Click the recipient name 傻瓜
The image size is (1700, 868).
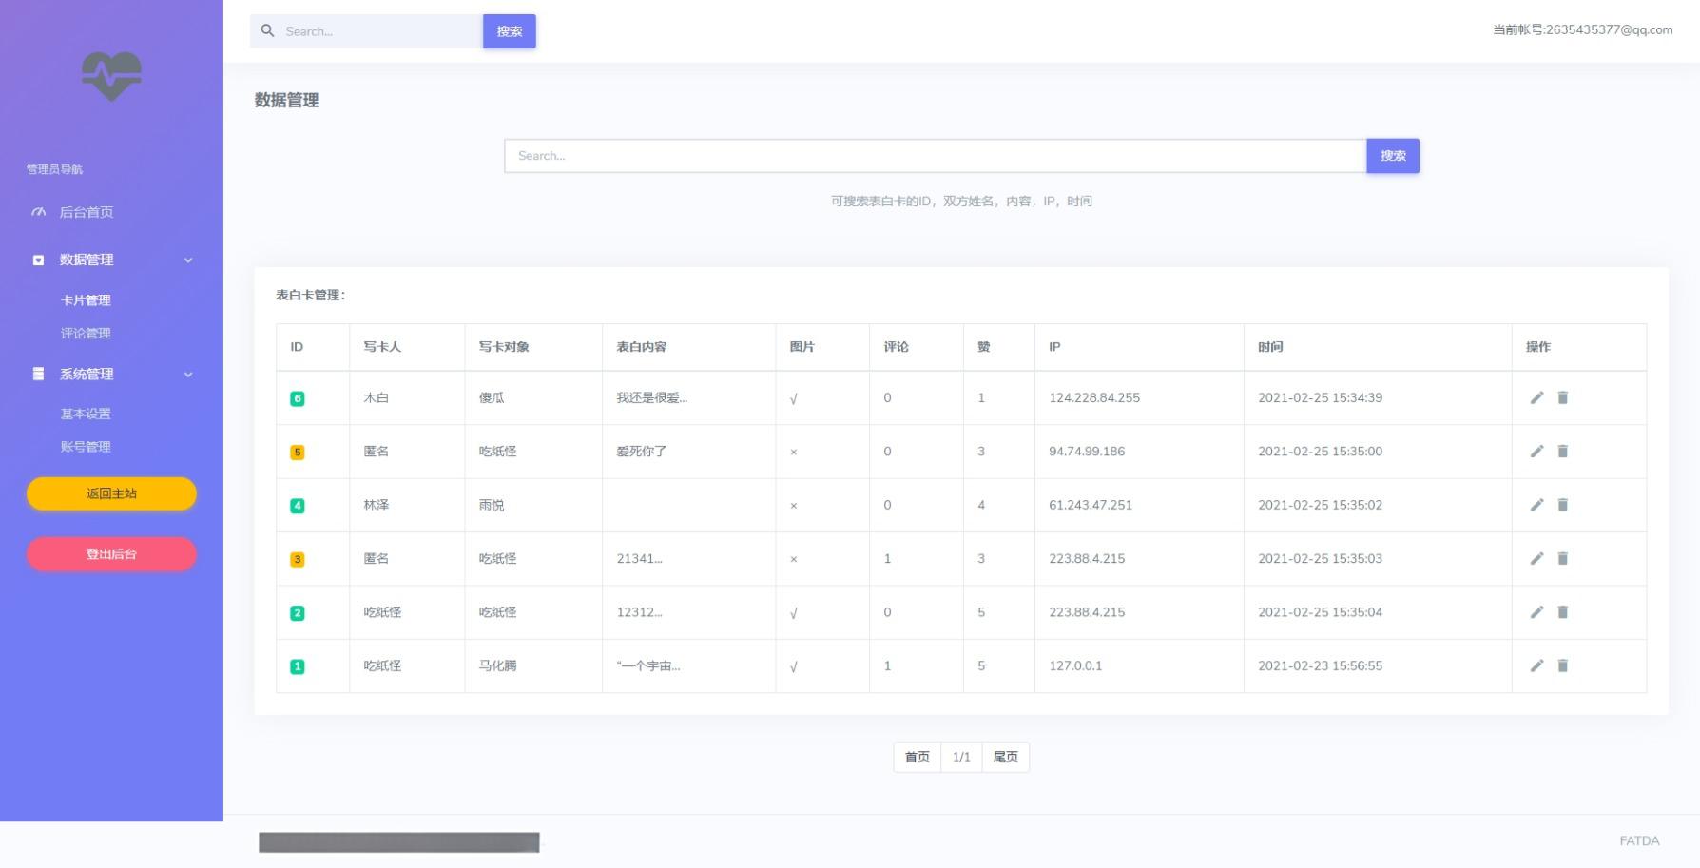coord(492,397)
